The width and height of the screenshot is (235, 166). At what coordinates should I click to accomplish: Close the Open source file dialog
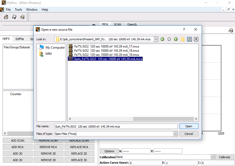pyautogui.click(x=196, y=29)
